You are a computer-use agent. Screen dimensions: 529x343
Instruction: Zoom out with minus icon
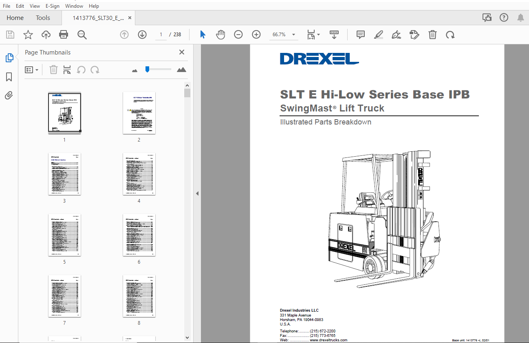pyautogui.click(x=238, y=35)
